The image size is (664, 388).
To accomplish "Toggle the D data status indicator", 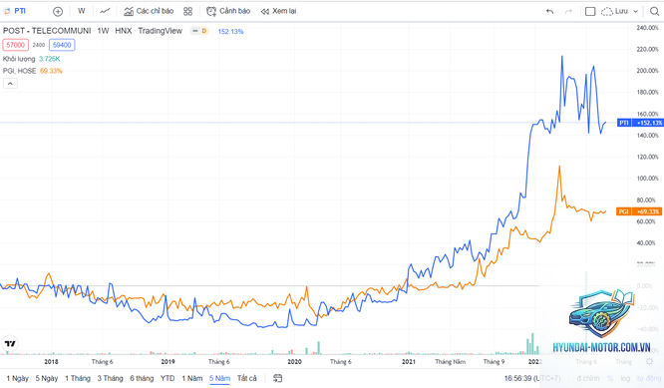I will pos(204,31).
